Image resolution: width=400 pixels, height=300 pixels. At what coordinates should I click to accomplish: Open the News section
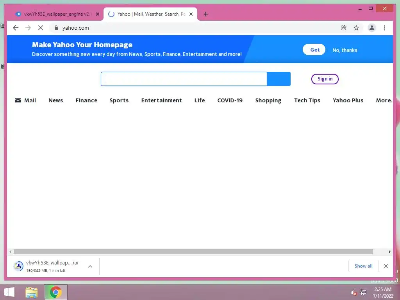point(55,100)
